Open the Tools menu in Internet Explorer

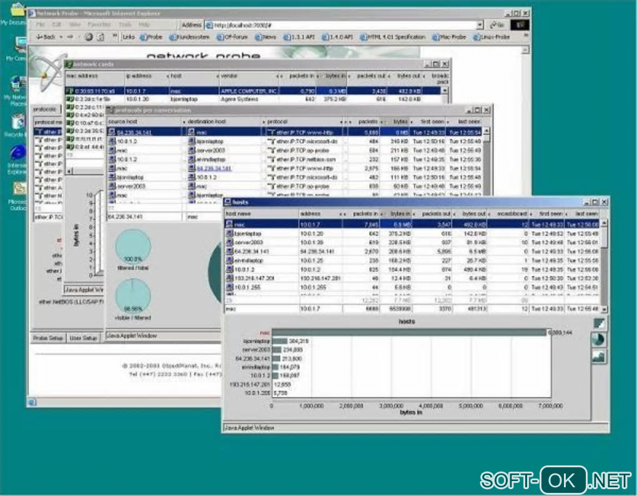click(x=124, y=24)
